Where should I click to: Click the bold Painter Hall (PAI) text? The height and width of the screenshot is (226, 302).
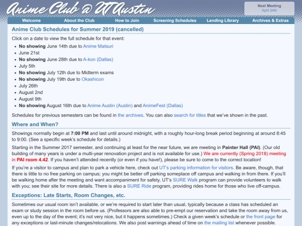pyautogui.click(x=241, y=147)
